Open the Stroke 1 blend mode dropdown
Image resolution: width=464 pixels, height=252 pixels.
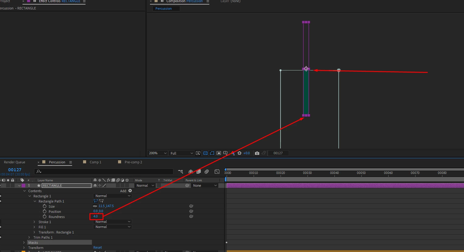tap(112, 222)
